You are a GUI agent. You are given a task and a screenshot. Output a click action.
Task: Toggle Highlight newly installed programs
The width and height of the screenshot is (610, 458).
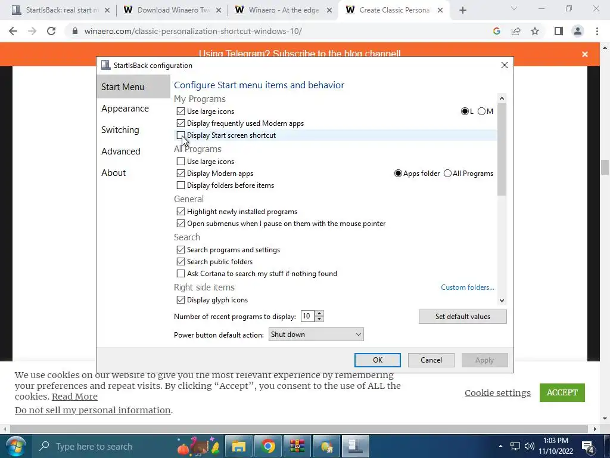[x=180, y=212]
